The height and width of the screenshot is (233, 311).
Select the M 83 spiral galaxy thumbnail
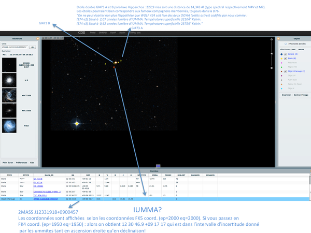pyautogui.click(x=9, y=126)
